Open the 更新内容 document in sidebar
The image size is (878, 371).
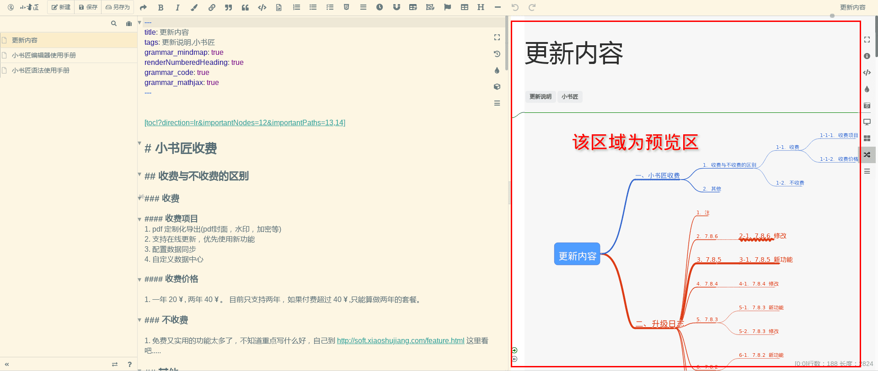tap(69, 40)
